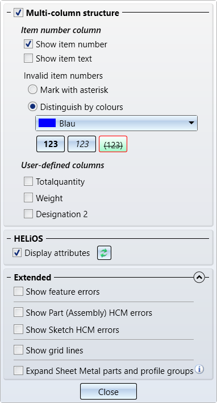The image size is (217, 403).
Task: Select the strikethrough (123) style button
Action: (x=113, y=144)
